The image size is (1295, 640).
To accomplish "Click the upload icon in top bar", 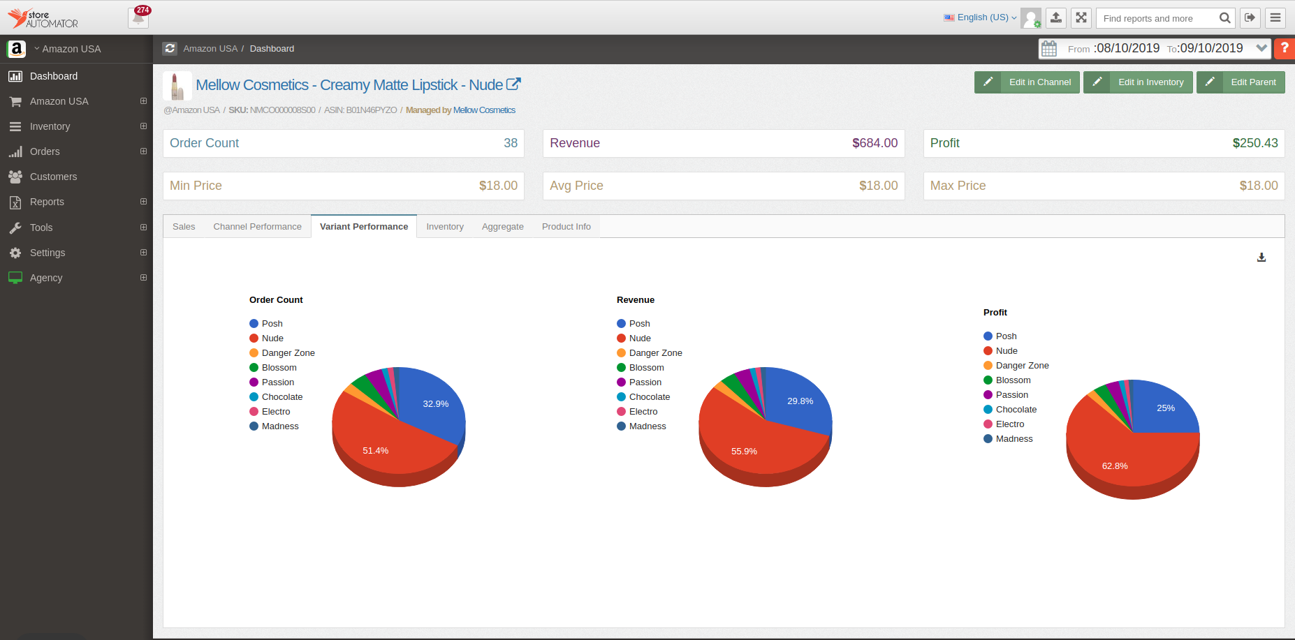I will pyautogui.click(x=1056, y=18).
